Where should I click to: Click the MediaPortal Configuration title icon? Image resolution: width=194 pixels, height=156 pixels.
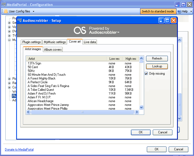[x=4, y=4]
